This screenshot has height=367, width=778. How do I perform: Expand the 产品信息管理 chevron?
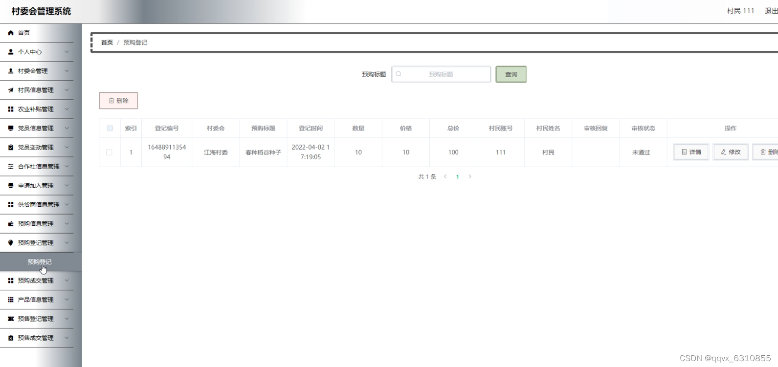(x=67, y=300)
